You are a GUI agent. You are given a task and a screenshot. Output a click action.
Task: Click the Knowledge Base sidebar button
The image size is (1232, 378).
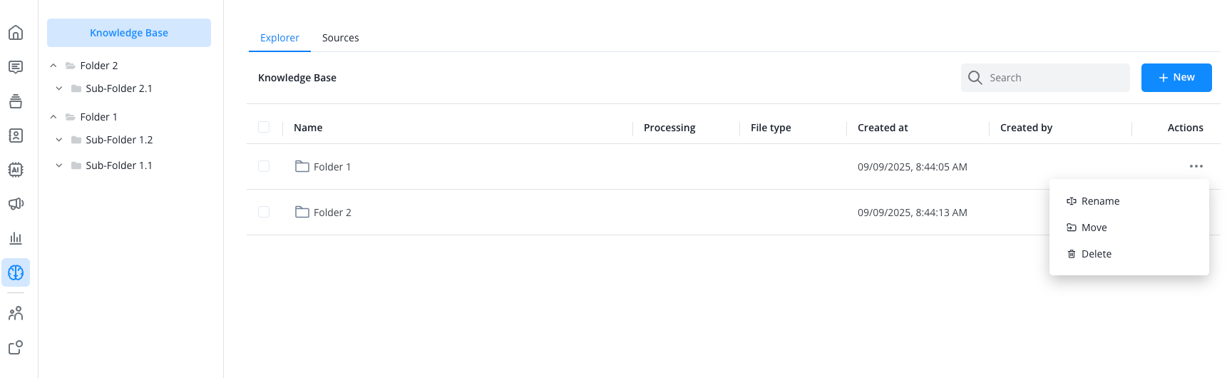[x=129, y=33]
